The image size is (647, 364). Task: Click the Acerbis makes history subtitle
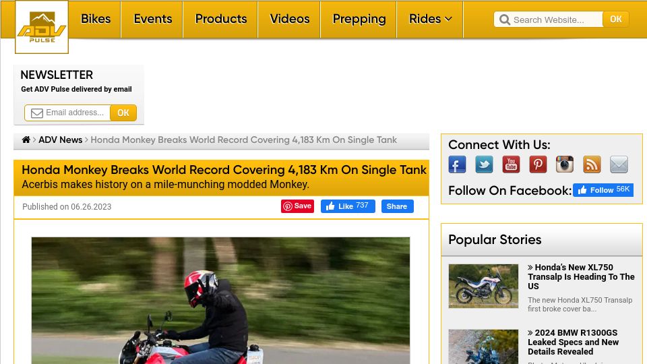click(x=166, y=185)
